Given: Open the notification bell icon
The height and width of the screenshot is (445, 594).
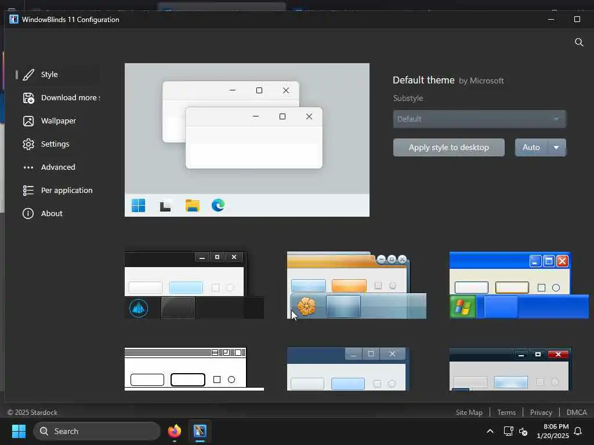Looking at the screenshot, I should click(578, 431).
